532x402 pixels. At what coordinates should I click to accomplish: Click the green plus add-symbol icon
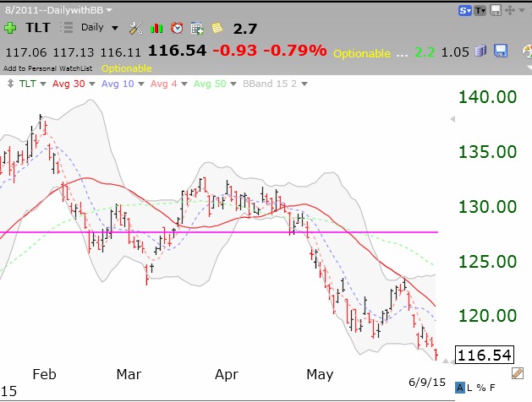coord(10,28)
